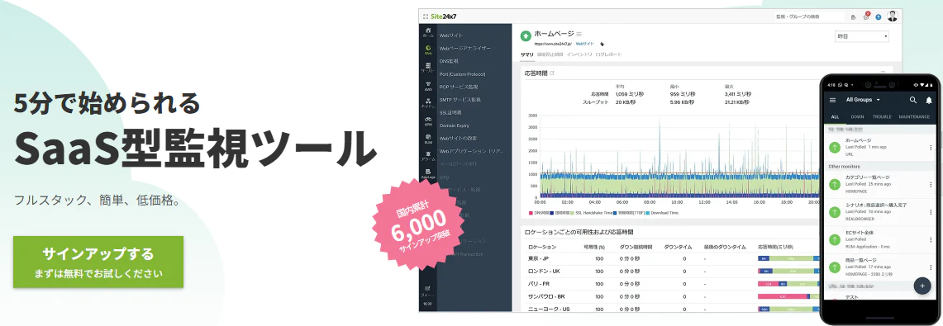Viewport: 943px width, 326px height.
Task: Switch to the MAINTENANCE tab on phone
Action: click(x=914, y=116)
